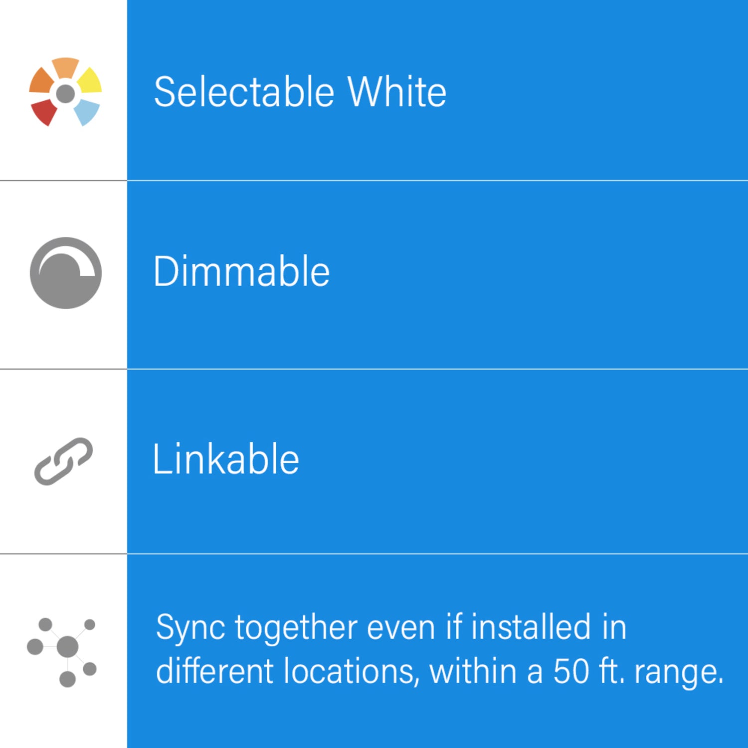Viewport: 748px width, 748px height.
Task: Click the "Sync together even if installed in" line
Action: (391, 627)
